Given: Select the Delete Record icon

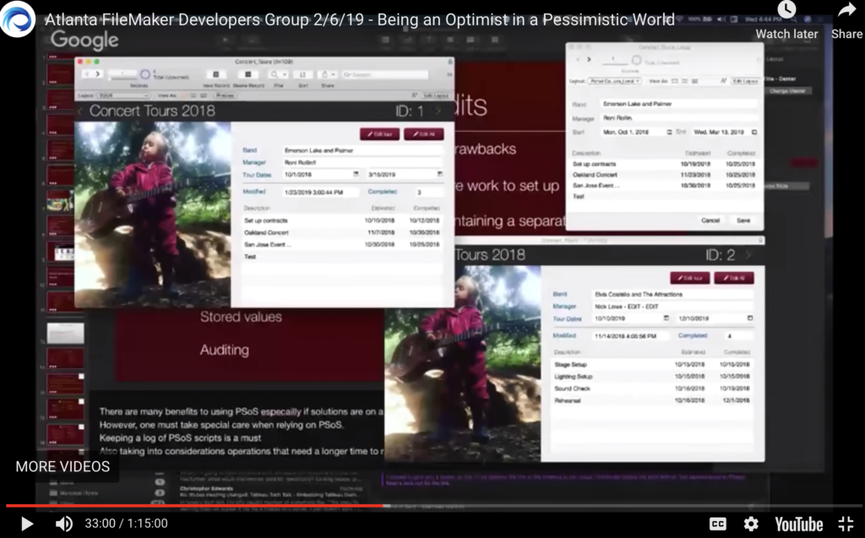Looking at the screenshot, I should (248, 74).
